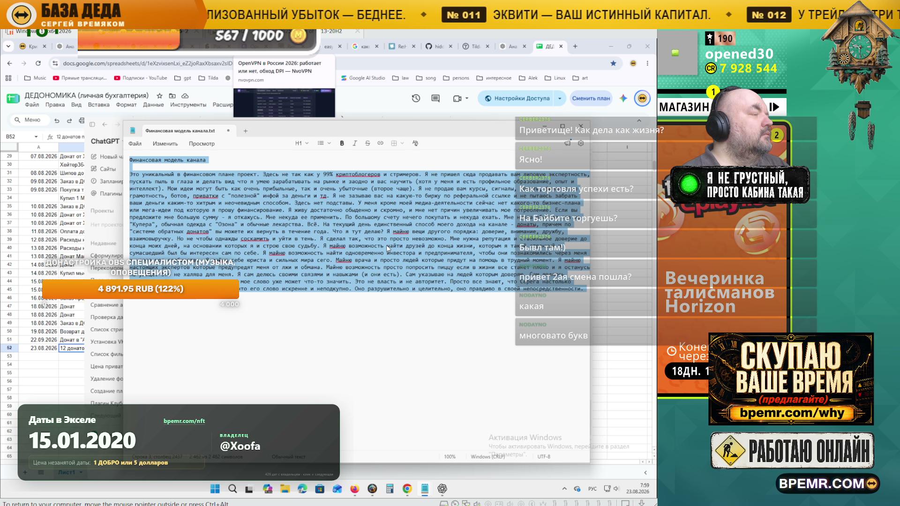Open the table insert dropdown in Notepad
This screenshot has width=900, height=506.
point(397,143)
